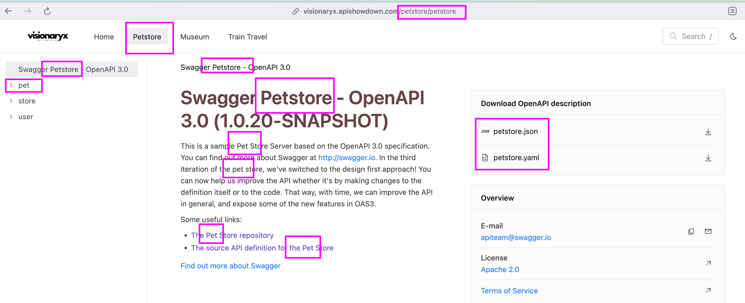Go back with the browser back arrow

click(x=8, y=11)
